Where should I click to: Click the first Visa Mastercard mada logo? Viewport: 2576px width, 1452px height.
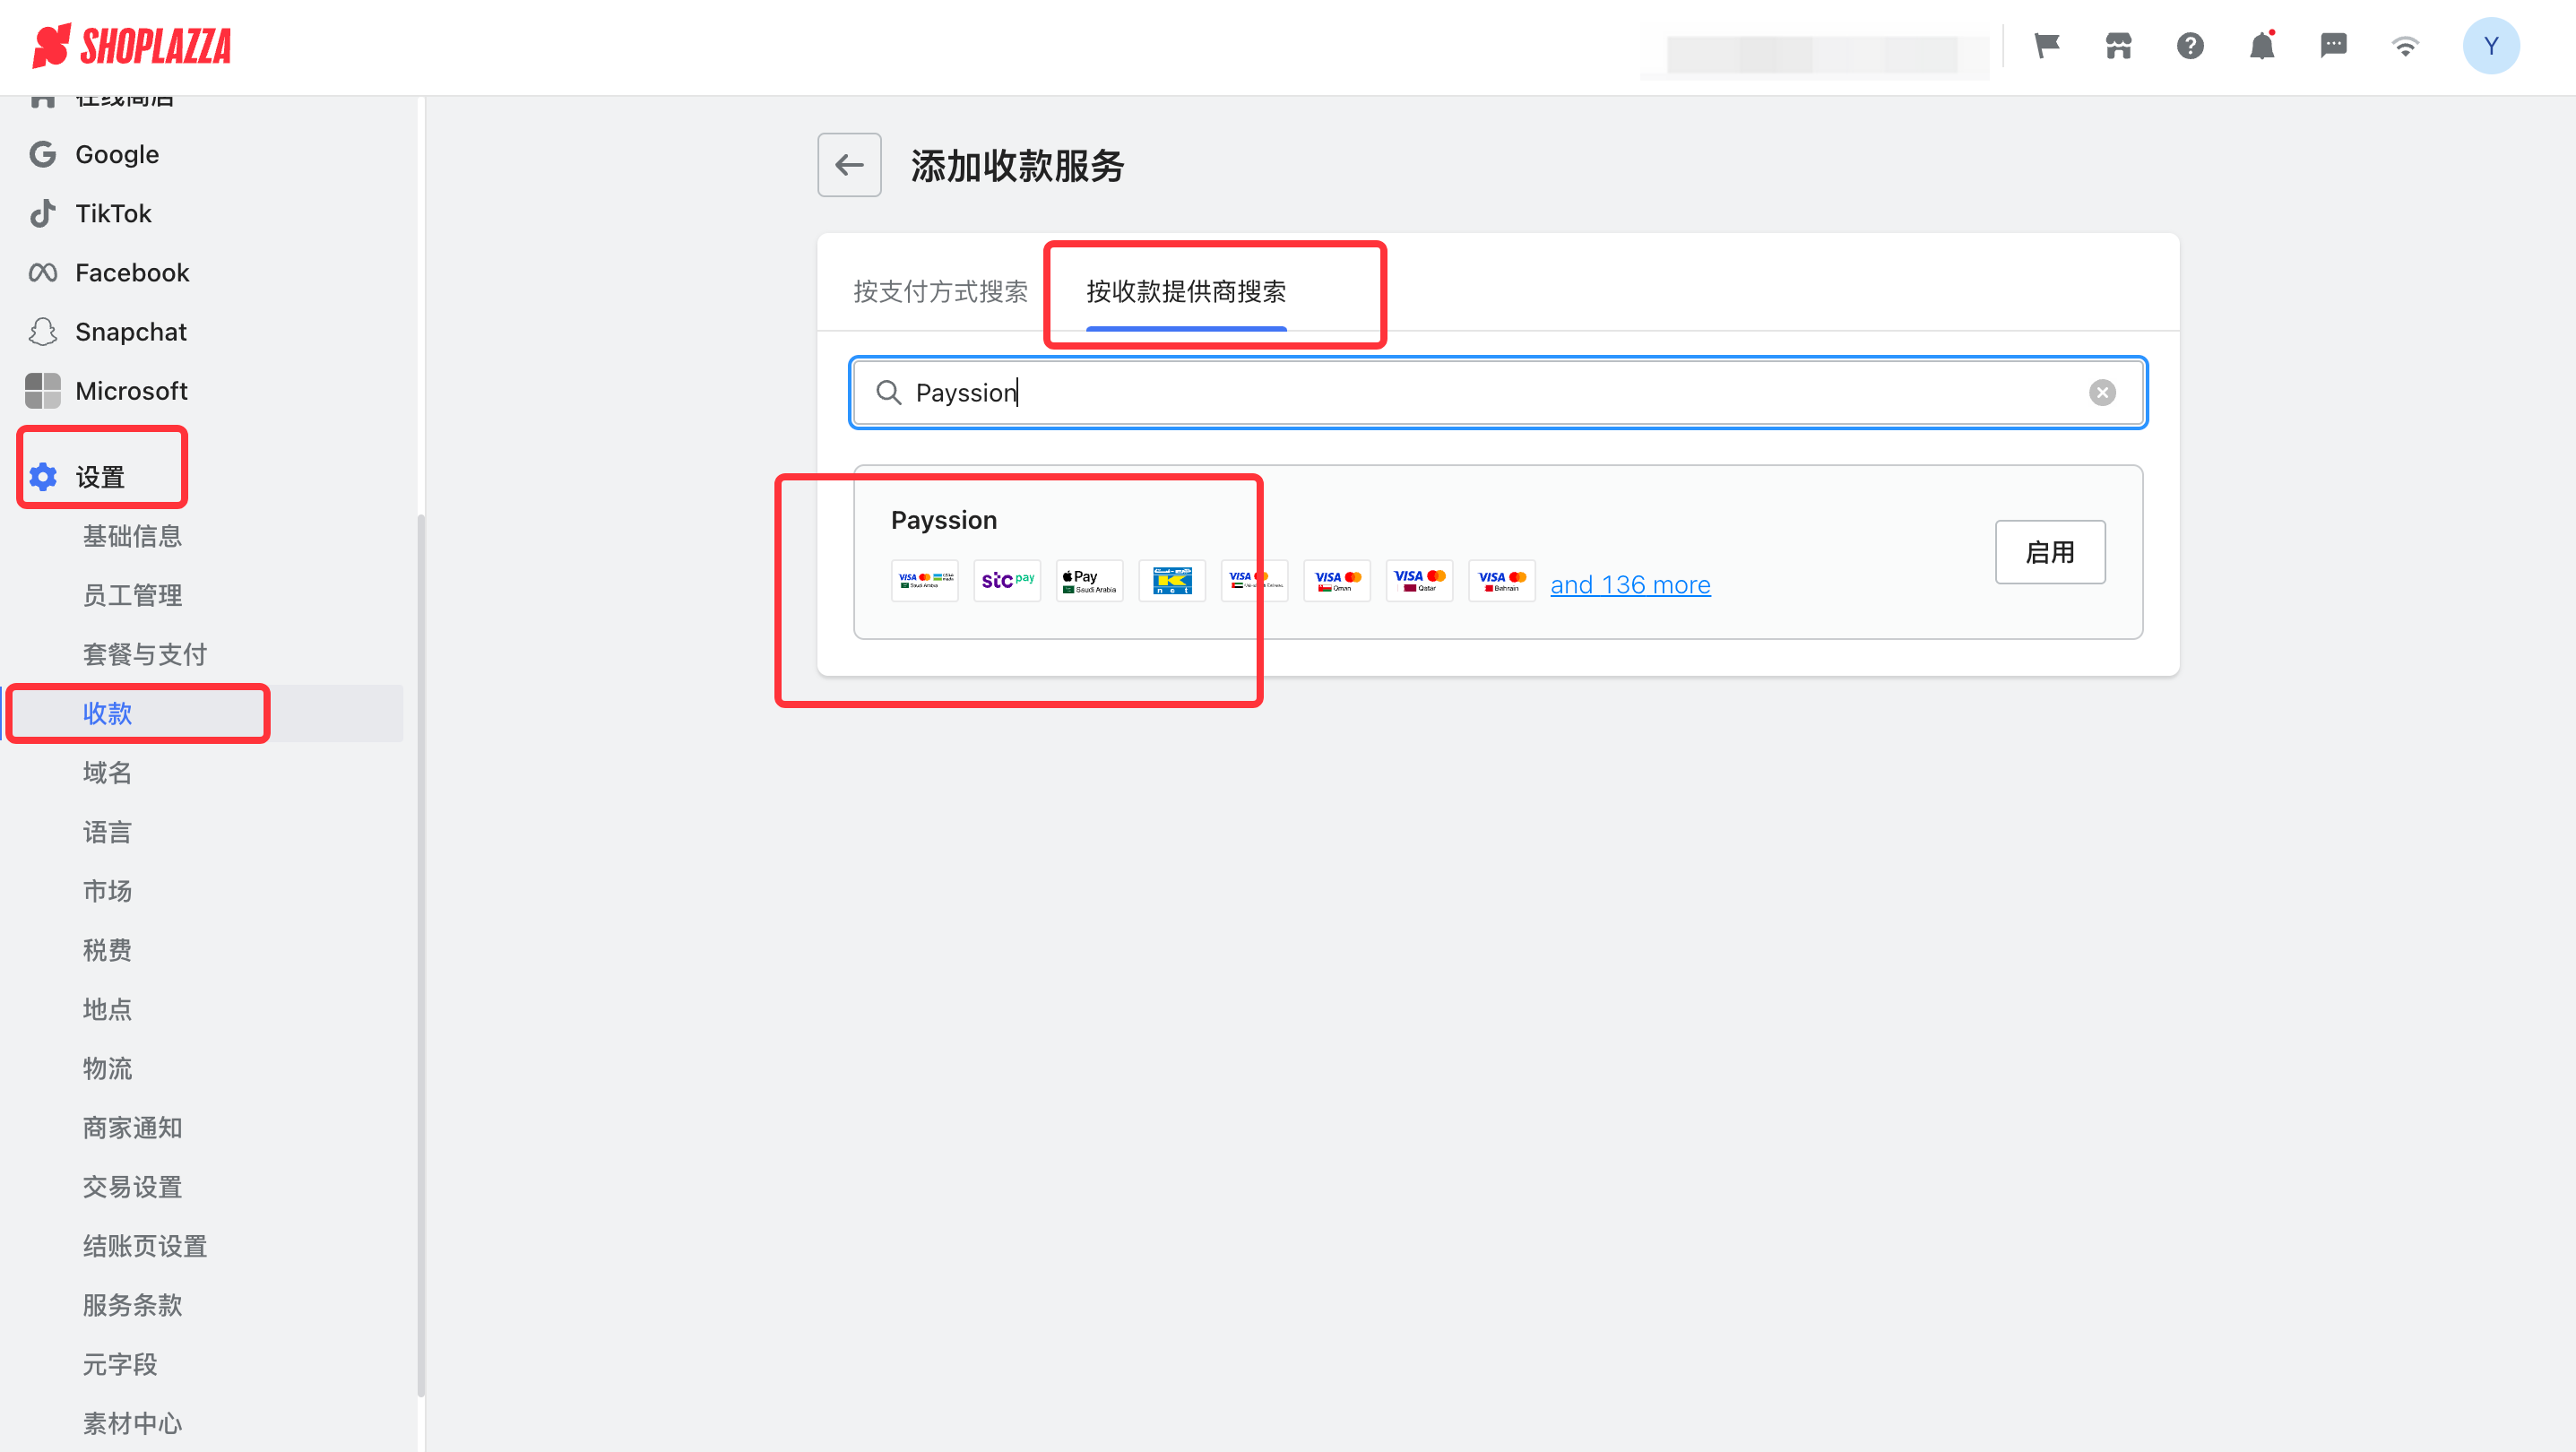click(924, 580)
